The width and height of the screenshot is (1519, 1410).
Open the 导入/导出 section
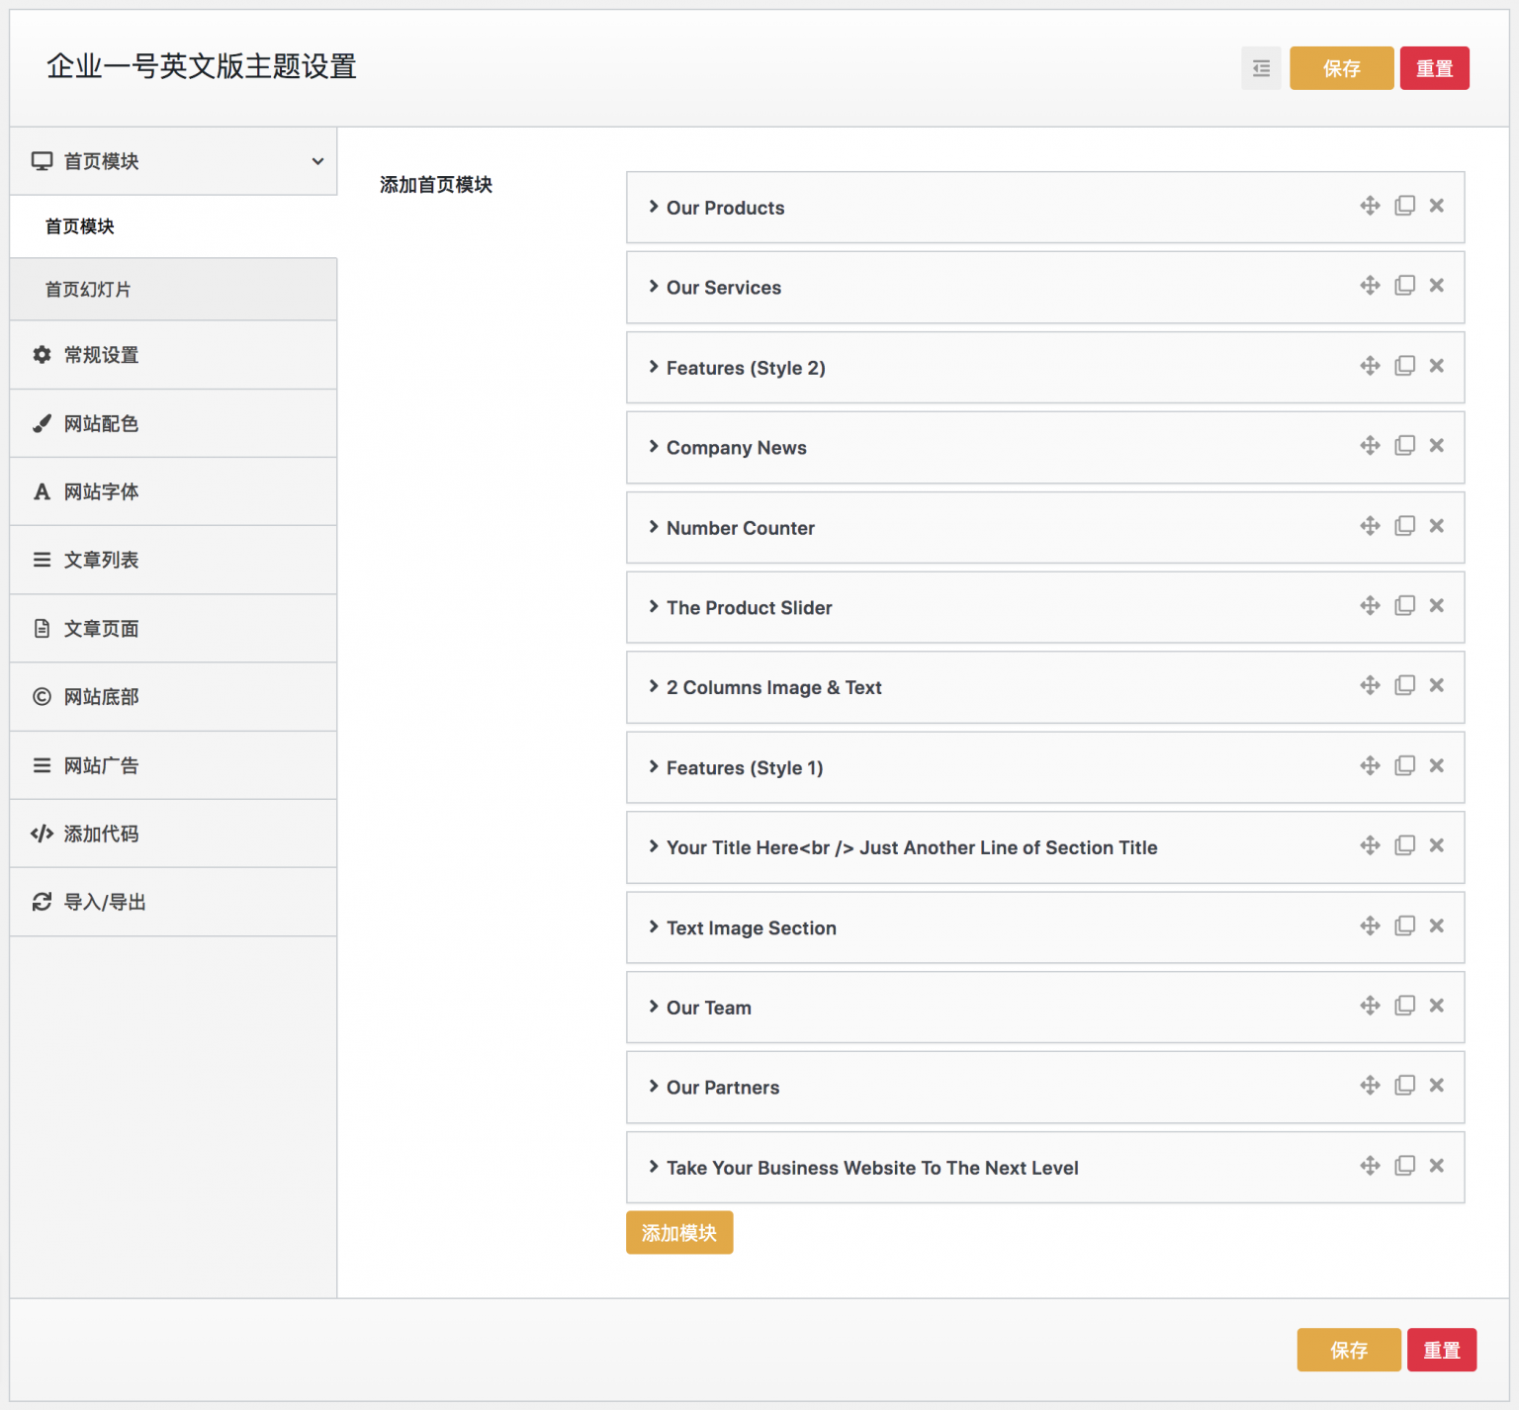point(105,902)
